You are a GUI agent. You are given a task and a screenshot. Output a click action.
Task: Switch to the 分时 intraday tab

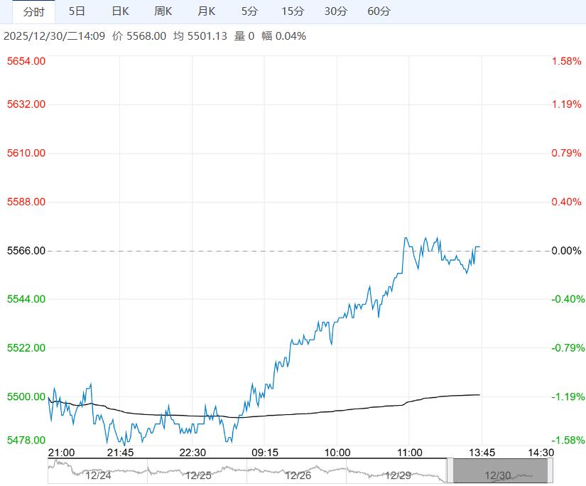(33, 11)
